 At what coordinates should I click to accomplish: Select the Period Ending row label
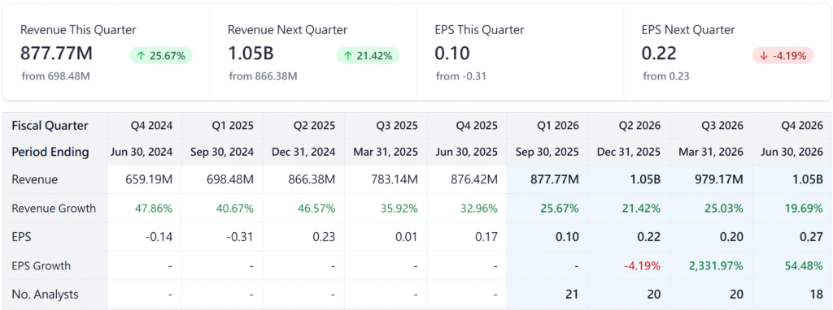[x=50, y=152]
